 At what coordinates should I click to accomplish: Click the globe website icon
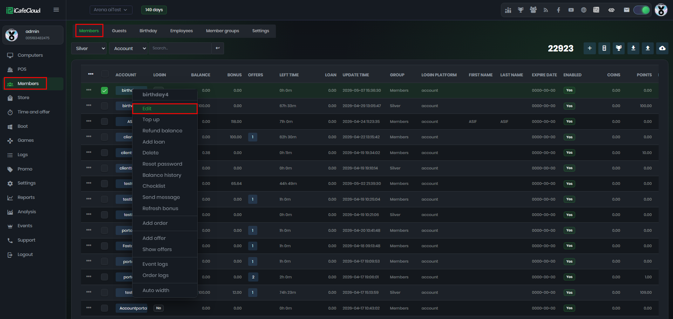click(584, 10)
